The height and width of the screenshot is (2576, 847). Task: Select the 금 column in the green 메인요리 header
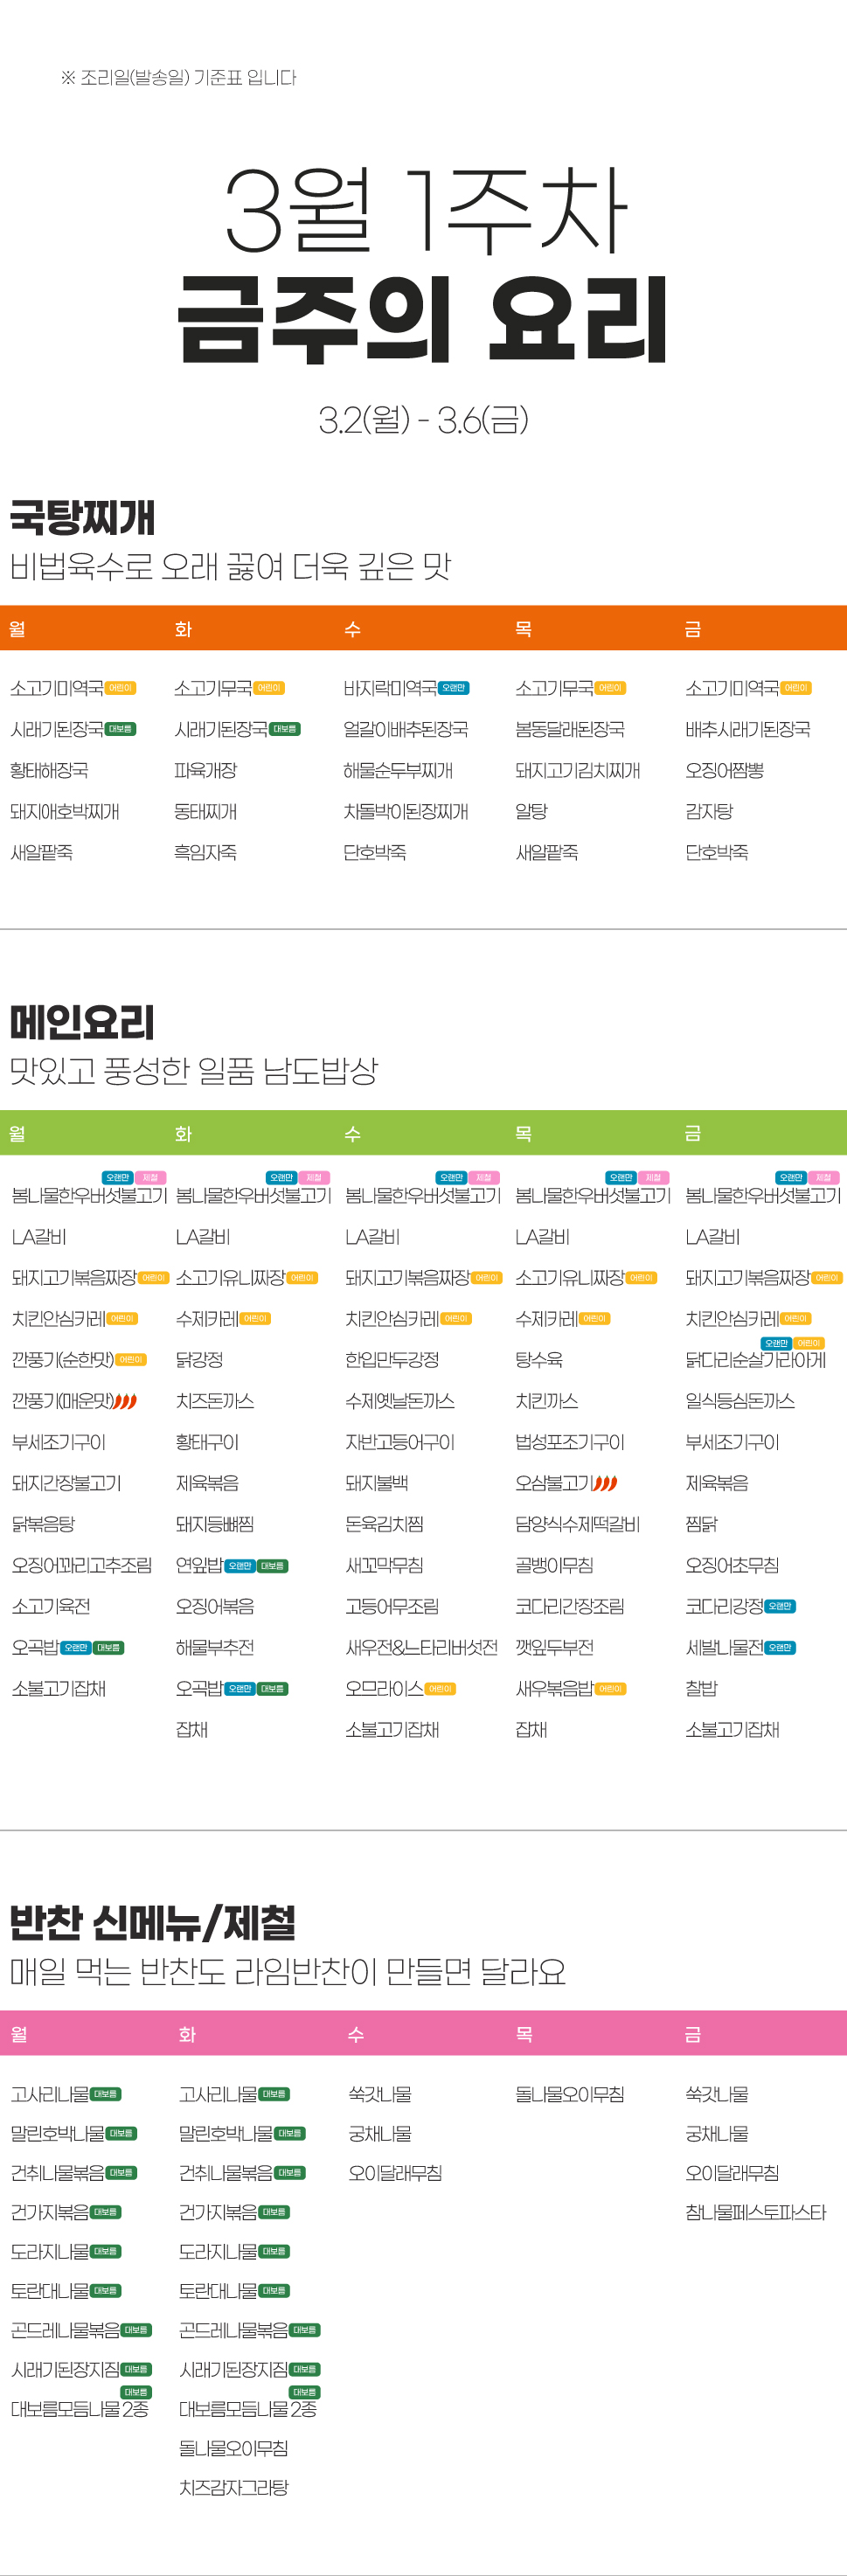[692, 1133]
